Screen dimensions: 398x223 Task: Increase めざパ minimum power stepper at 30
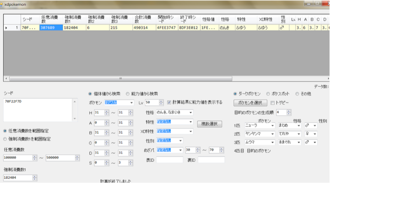pos(198,149)
